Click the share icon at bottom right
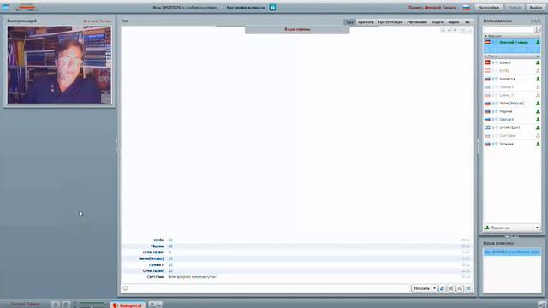This screenshot has width=548, height=308. click(542, 305)
